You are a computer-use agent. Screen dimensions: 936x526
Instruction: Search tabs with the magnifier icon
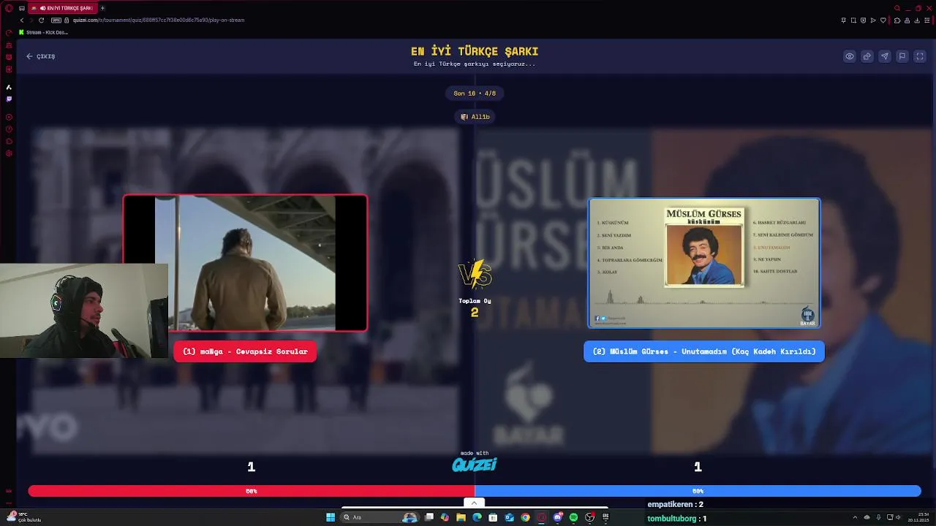pos(897,8)
